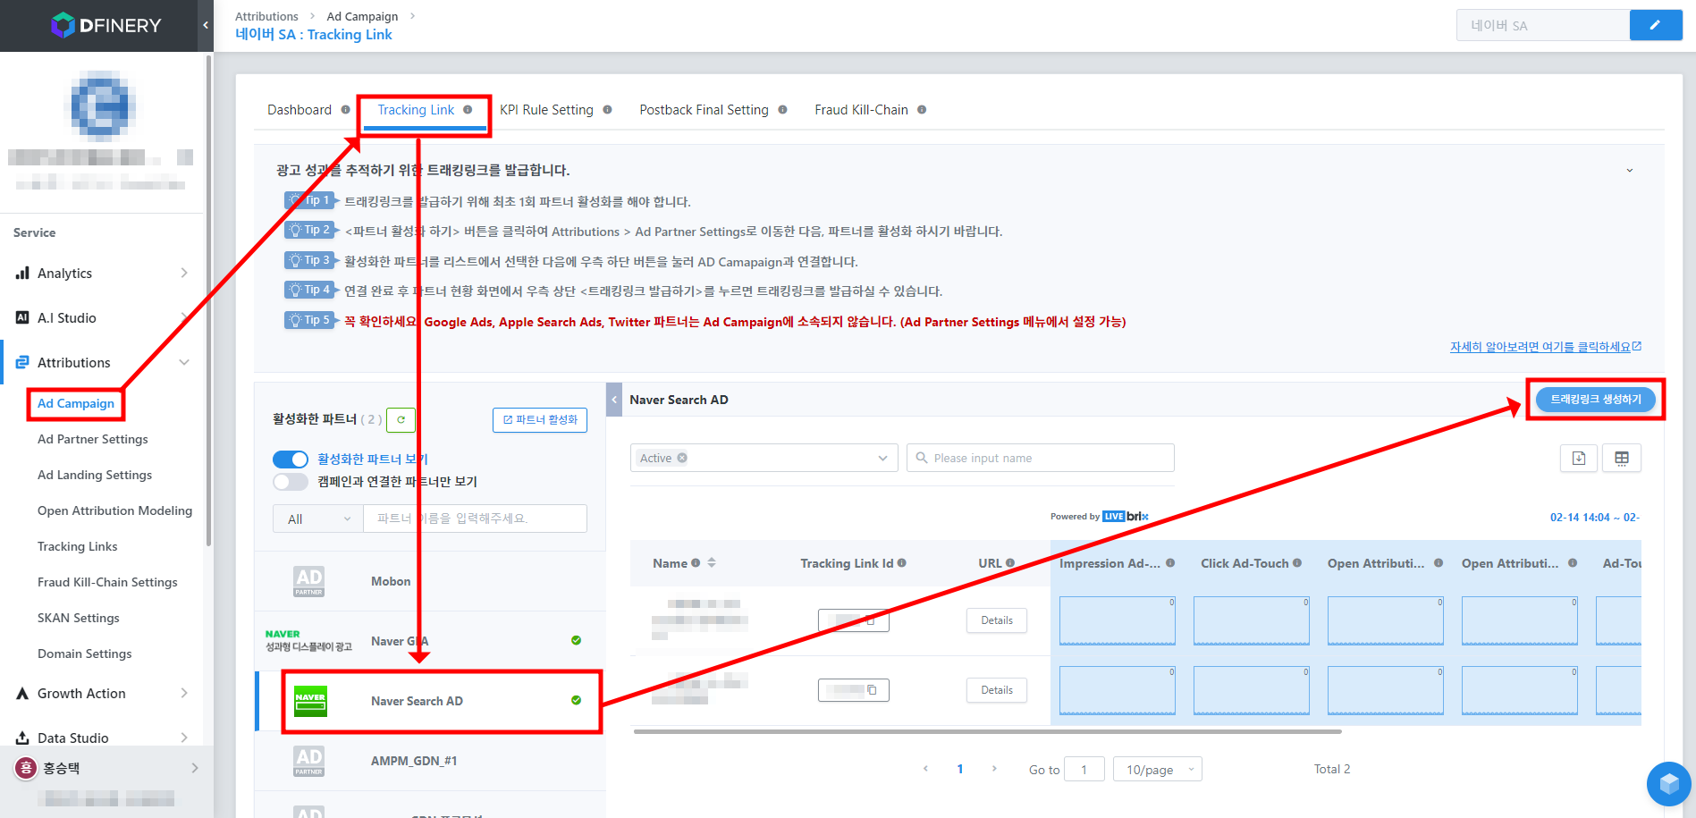The image size is (1696, 818).
Task: Collapse the tips section chevron
Action: click(x=1630, y=170)
